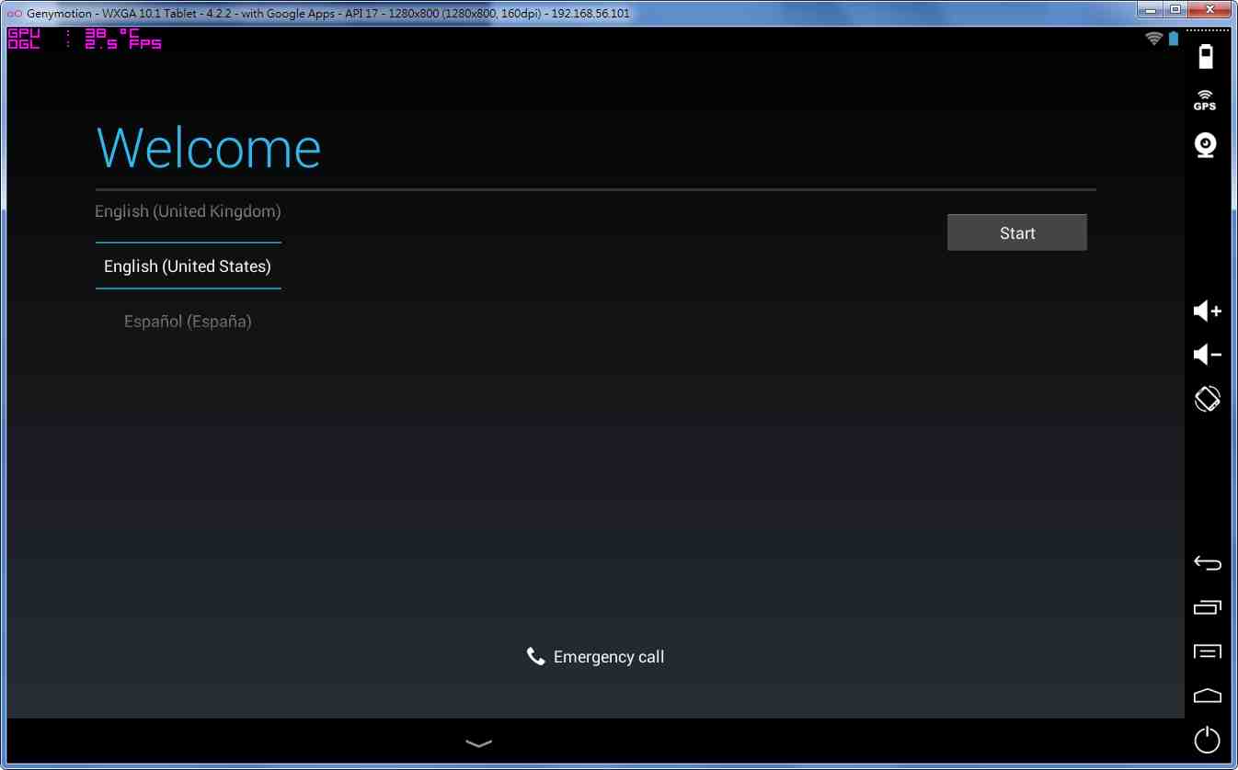The height and width of the screenshot is (770, 1238).
Task: Click the down chevron in navigation bar
Action: pos(478,743)
